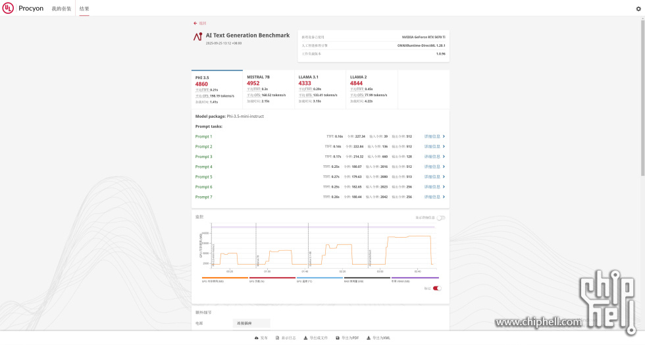Open 详细信息 link for Prompt 7
The height and width of the screenshot is (345, 645).
click(432, 197)
